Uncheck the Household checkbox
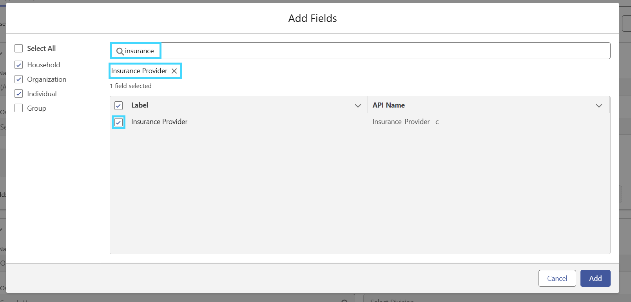The width and height of the screenshot is (631, 302). point(18,65)
